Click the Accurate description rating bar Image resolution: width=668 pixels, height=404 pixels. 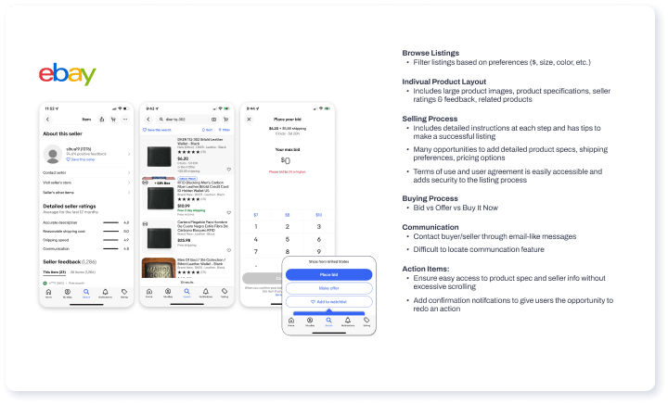point(110,222)
